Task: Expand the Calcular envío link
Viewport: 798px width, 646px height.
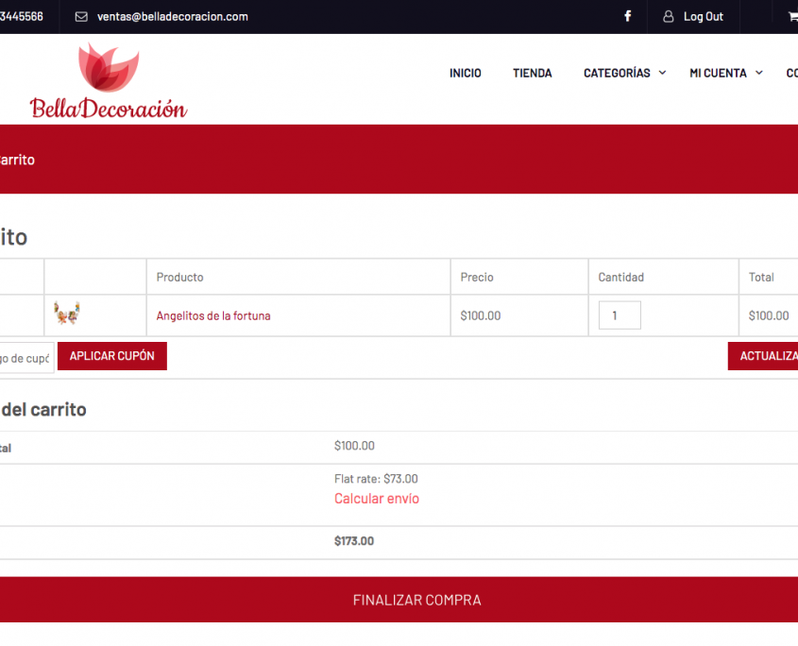Action: [x=377, y=499]
